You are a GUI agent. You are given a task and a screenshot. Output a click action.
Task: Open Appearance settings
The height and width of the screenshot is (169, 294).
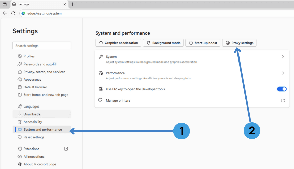coord(42,79)
